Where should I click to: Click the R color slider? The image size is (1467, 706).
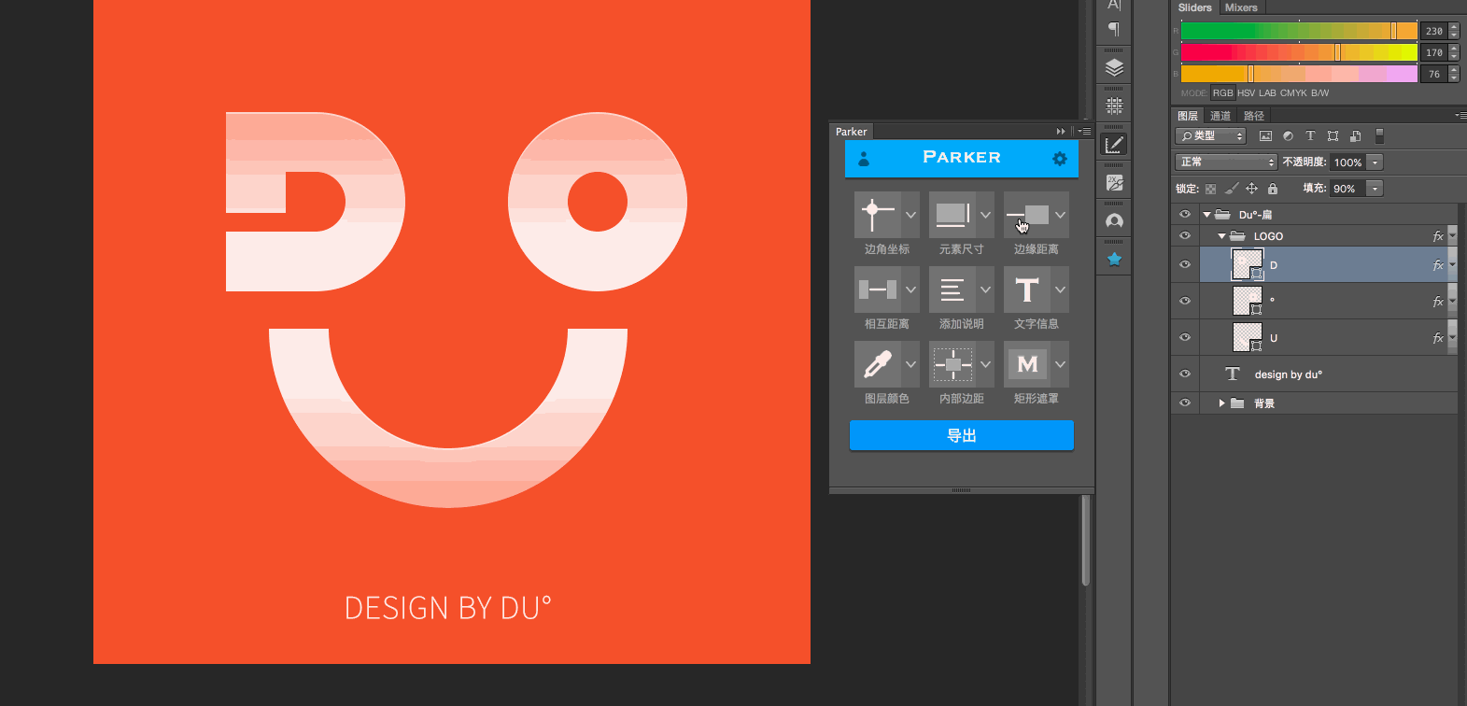coord(1299,31)
